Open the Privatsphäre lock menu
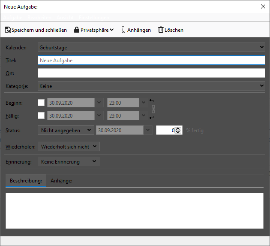Screen dimensions: 270x246 93,30
